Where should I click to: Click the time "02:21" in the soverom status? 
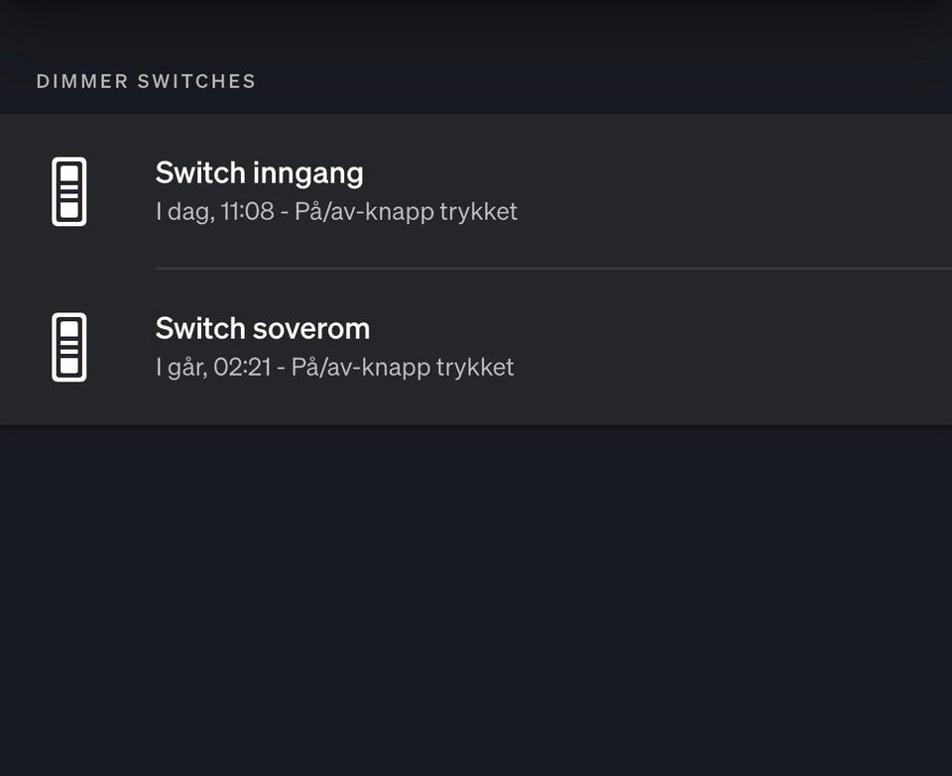242,368
